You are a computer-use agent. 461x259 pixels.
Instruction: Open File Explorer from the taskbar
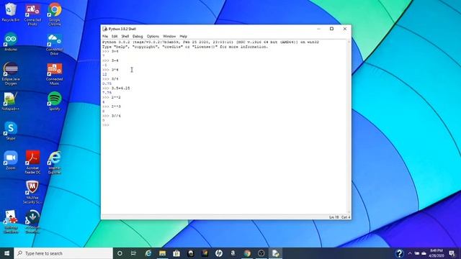162,253
